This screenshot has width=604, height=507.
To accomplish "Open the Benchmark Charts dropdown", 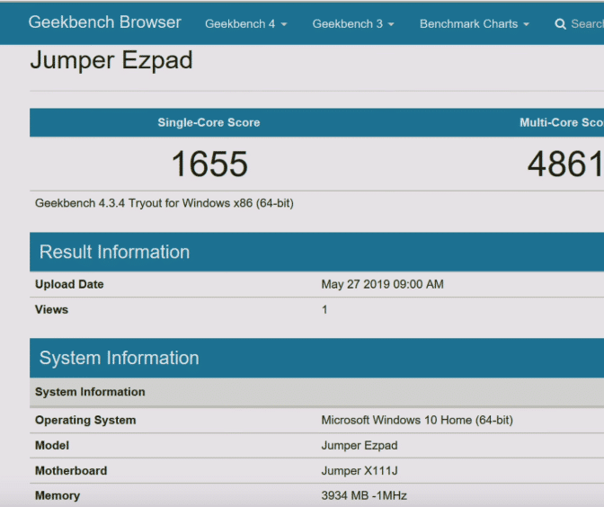I will [475, 24].
